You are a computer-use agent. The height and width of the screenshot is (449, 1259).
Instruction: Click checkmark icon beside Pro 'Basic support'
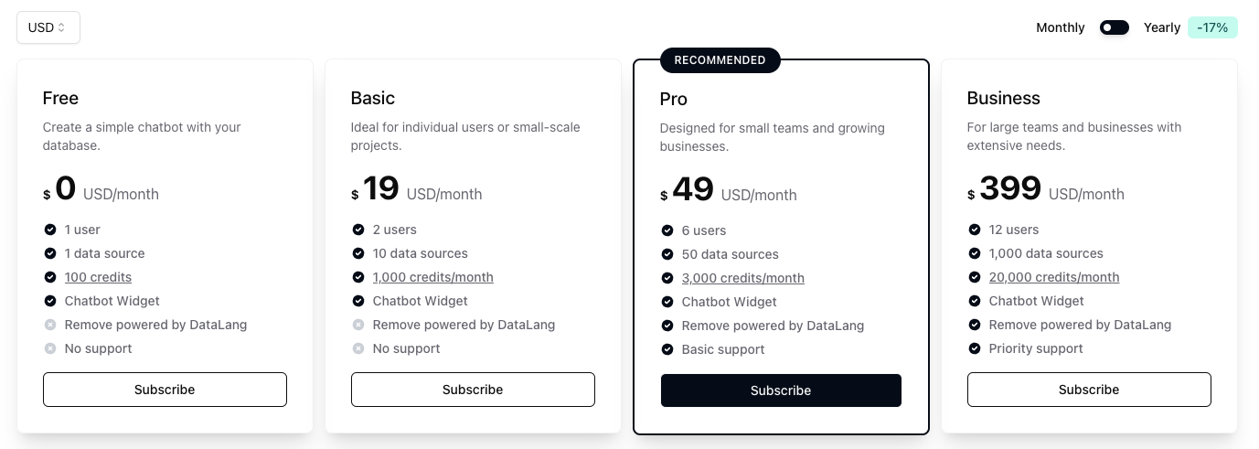[x=667, y=349]
